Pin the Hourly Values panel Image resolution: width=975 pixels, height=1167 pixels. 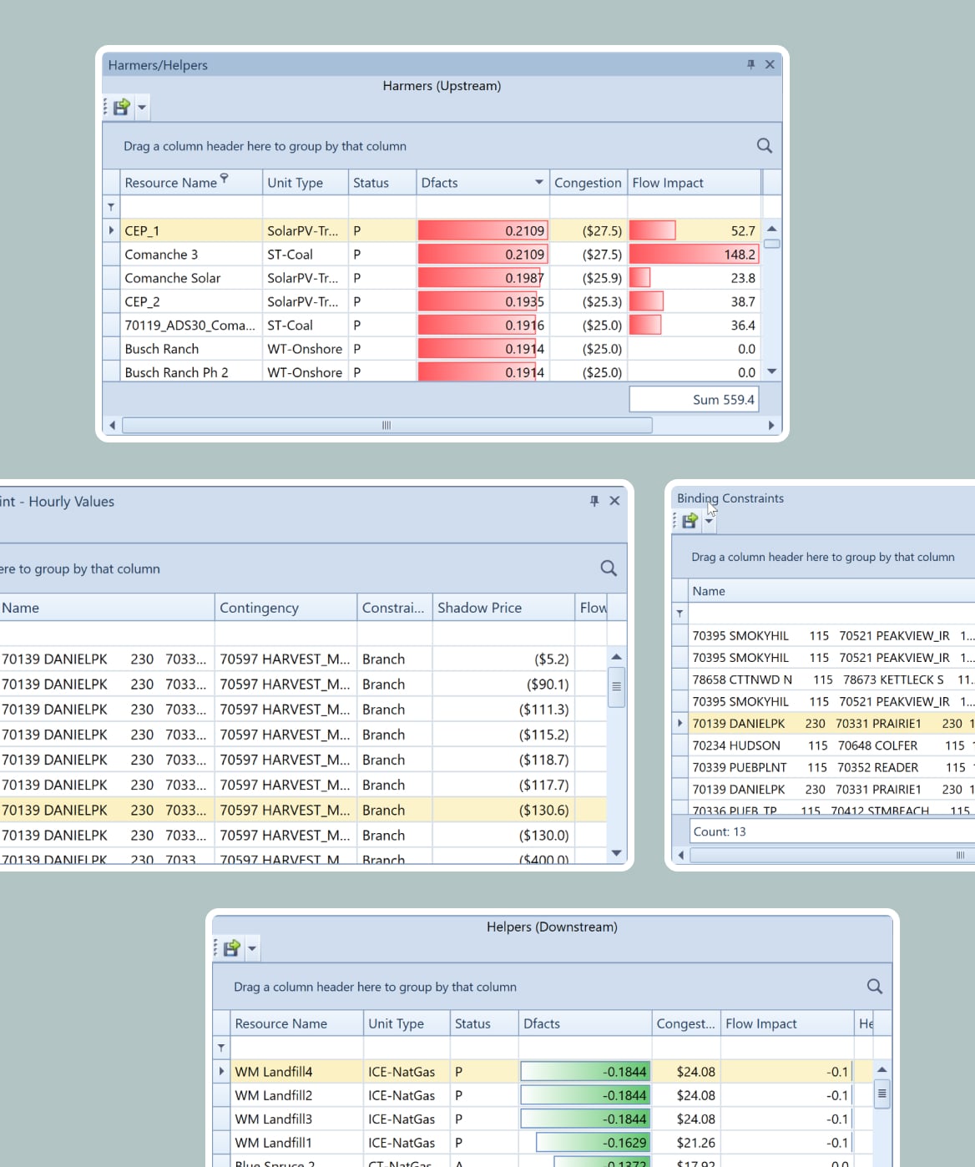[x=594, y=501]
